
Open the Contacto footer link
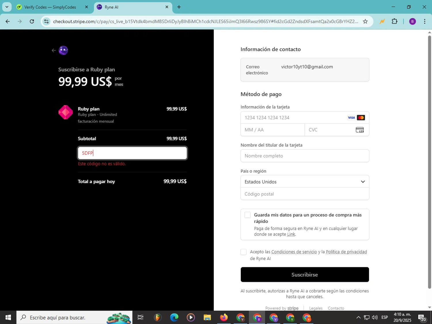click(x=336, y=308)
